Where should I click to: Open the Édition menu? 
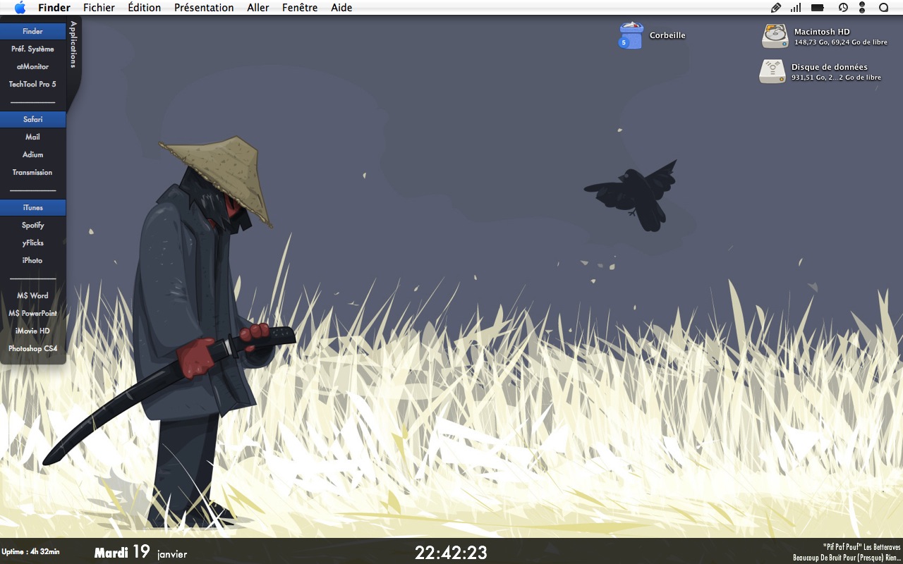145,8
